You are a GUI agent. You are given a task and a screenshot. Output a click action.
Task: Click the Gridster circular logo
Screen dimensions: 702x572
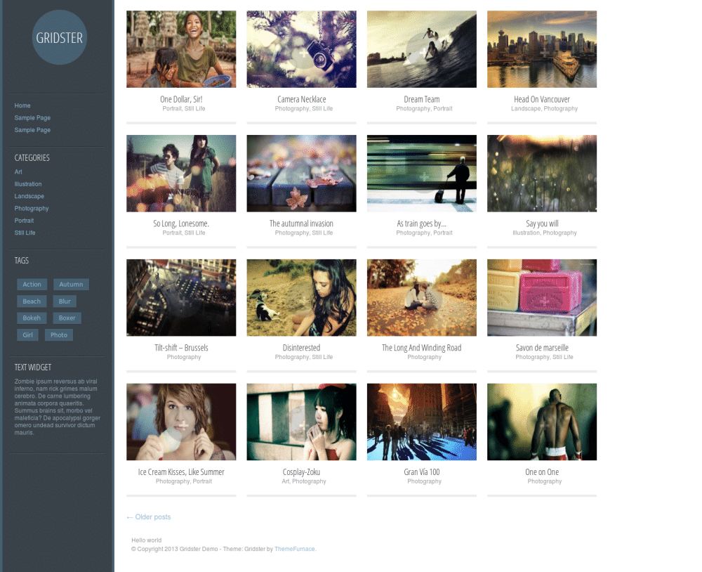[60, 38]
